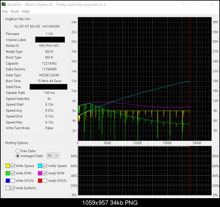Open the Help menu
Image resolution: width=220 pixels, height=207 pixels.
coord(26,12)
